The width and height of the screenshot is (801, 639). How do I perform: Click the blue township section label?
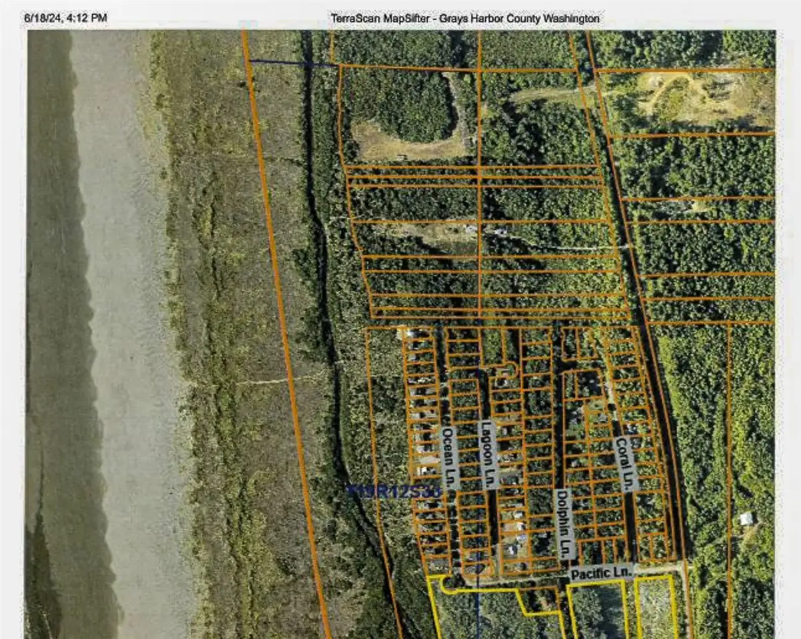(395, 491)
